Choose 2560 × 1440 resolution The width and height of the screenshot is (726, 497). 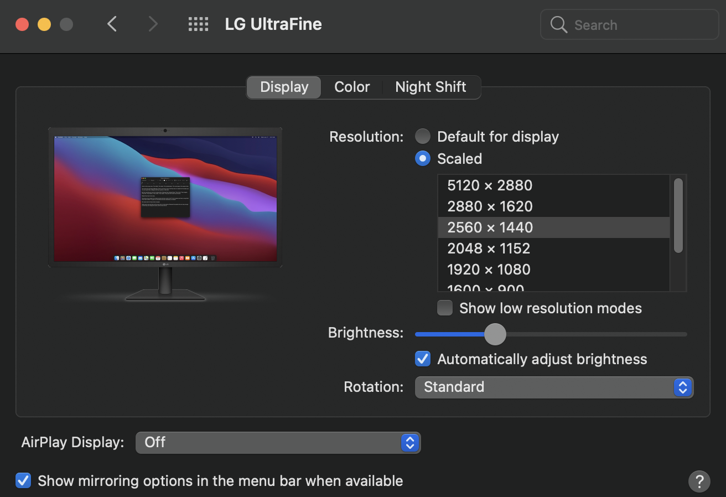click(x=553, y=227)
